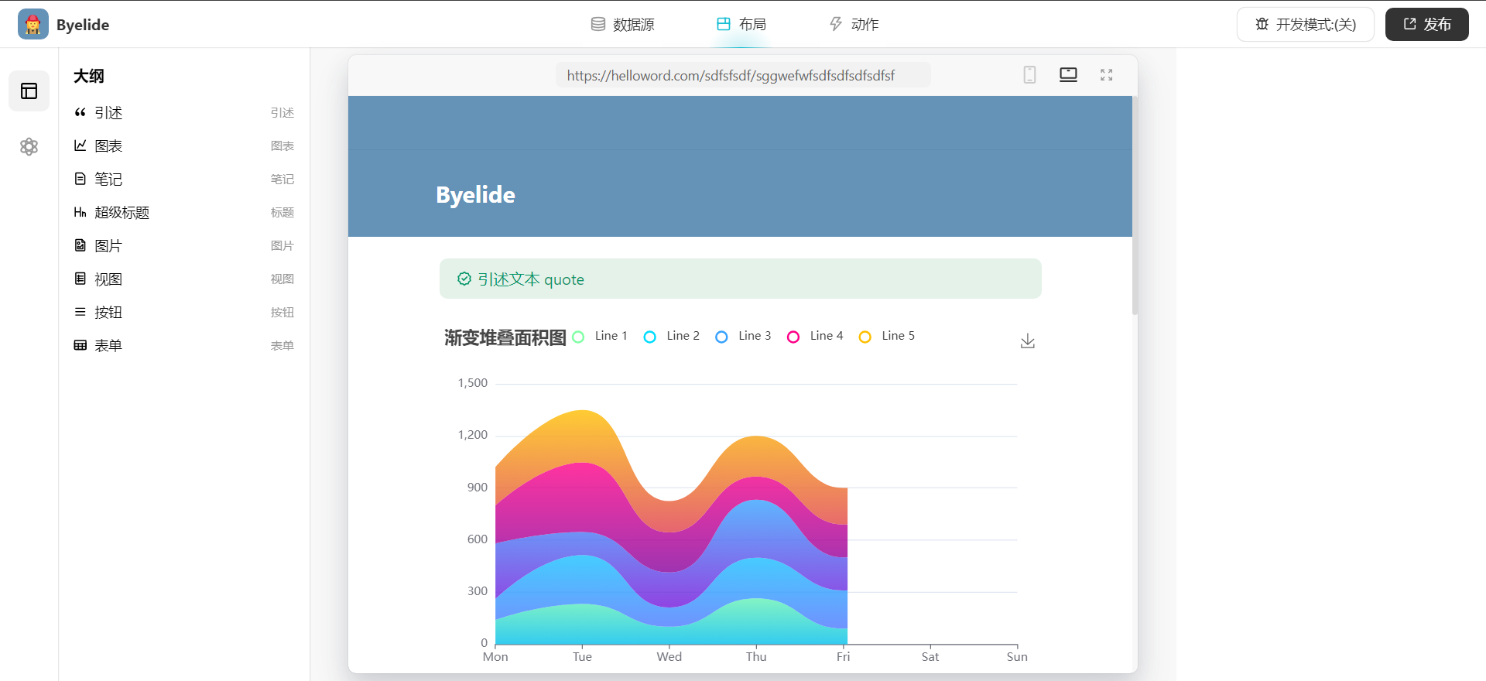
Task: Publish the page with 发布 button
Action: pos(1427,24)
